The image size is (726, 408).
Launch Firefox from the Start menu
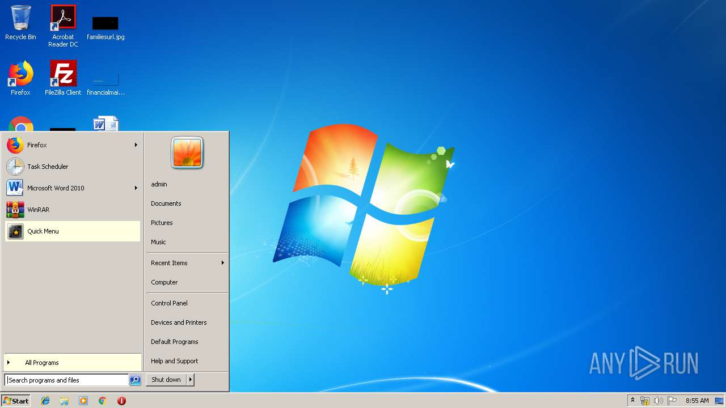point(73,145)
